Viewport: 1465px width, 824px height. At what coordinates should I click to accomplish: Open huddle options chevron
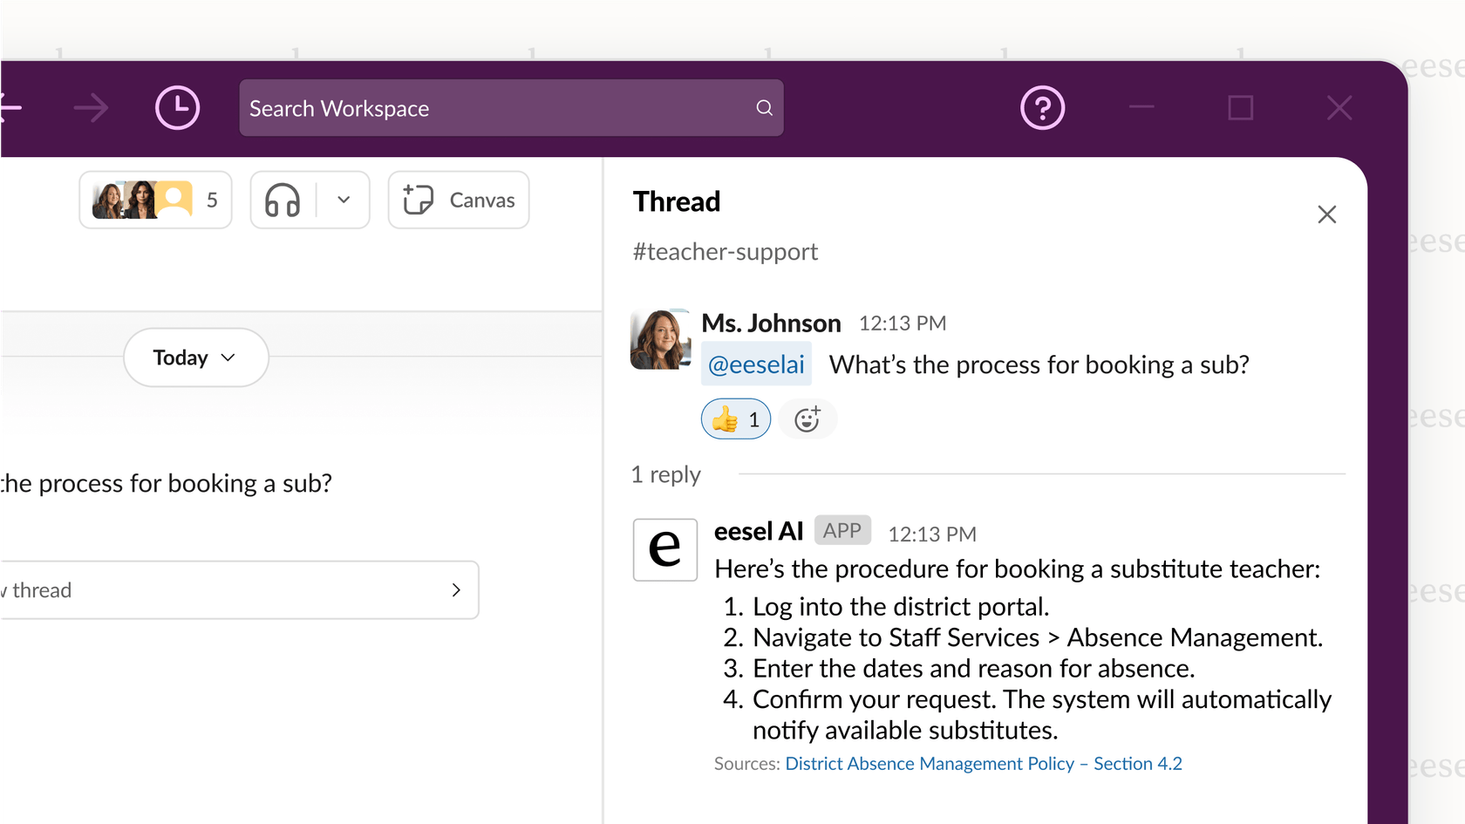pos(342,200)
